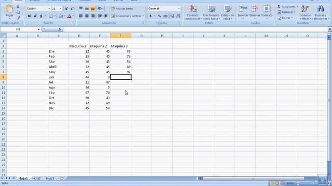The image size is (332, 186).
Task: Click the Autosuma button
Action: pyautogui.click(x=287, y=7)
